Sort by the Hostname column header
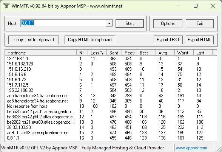Viewport: 222px width, 152px height. coord(41,53)
